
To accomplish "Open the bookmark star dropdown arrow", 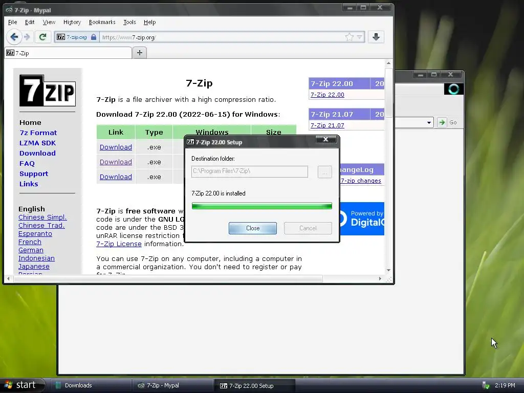I will [360, 37].
